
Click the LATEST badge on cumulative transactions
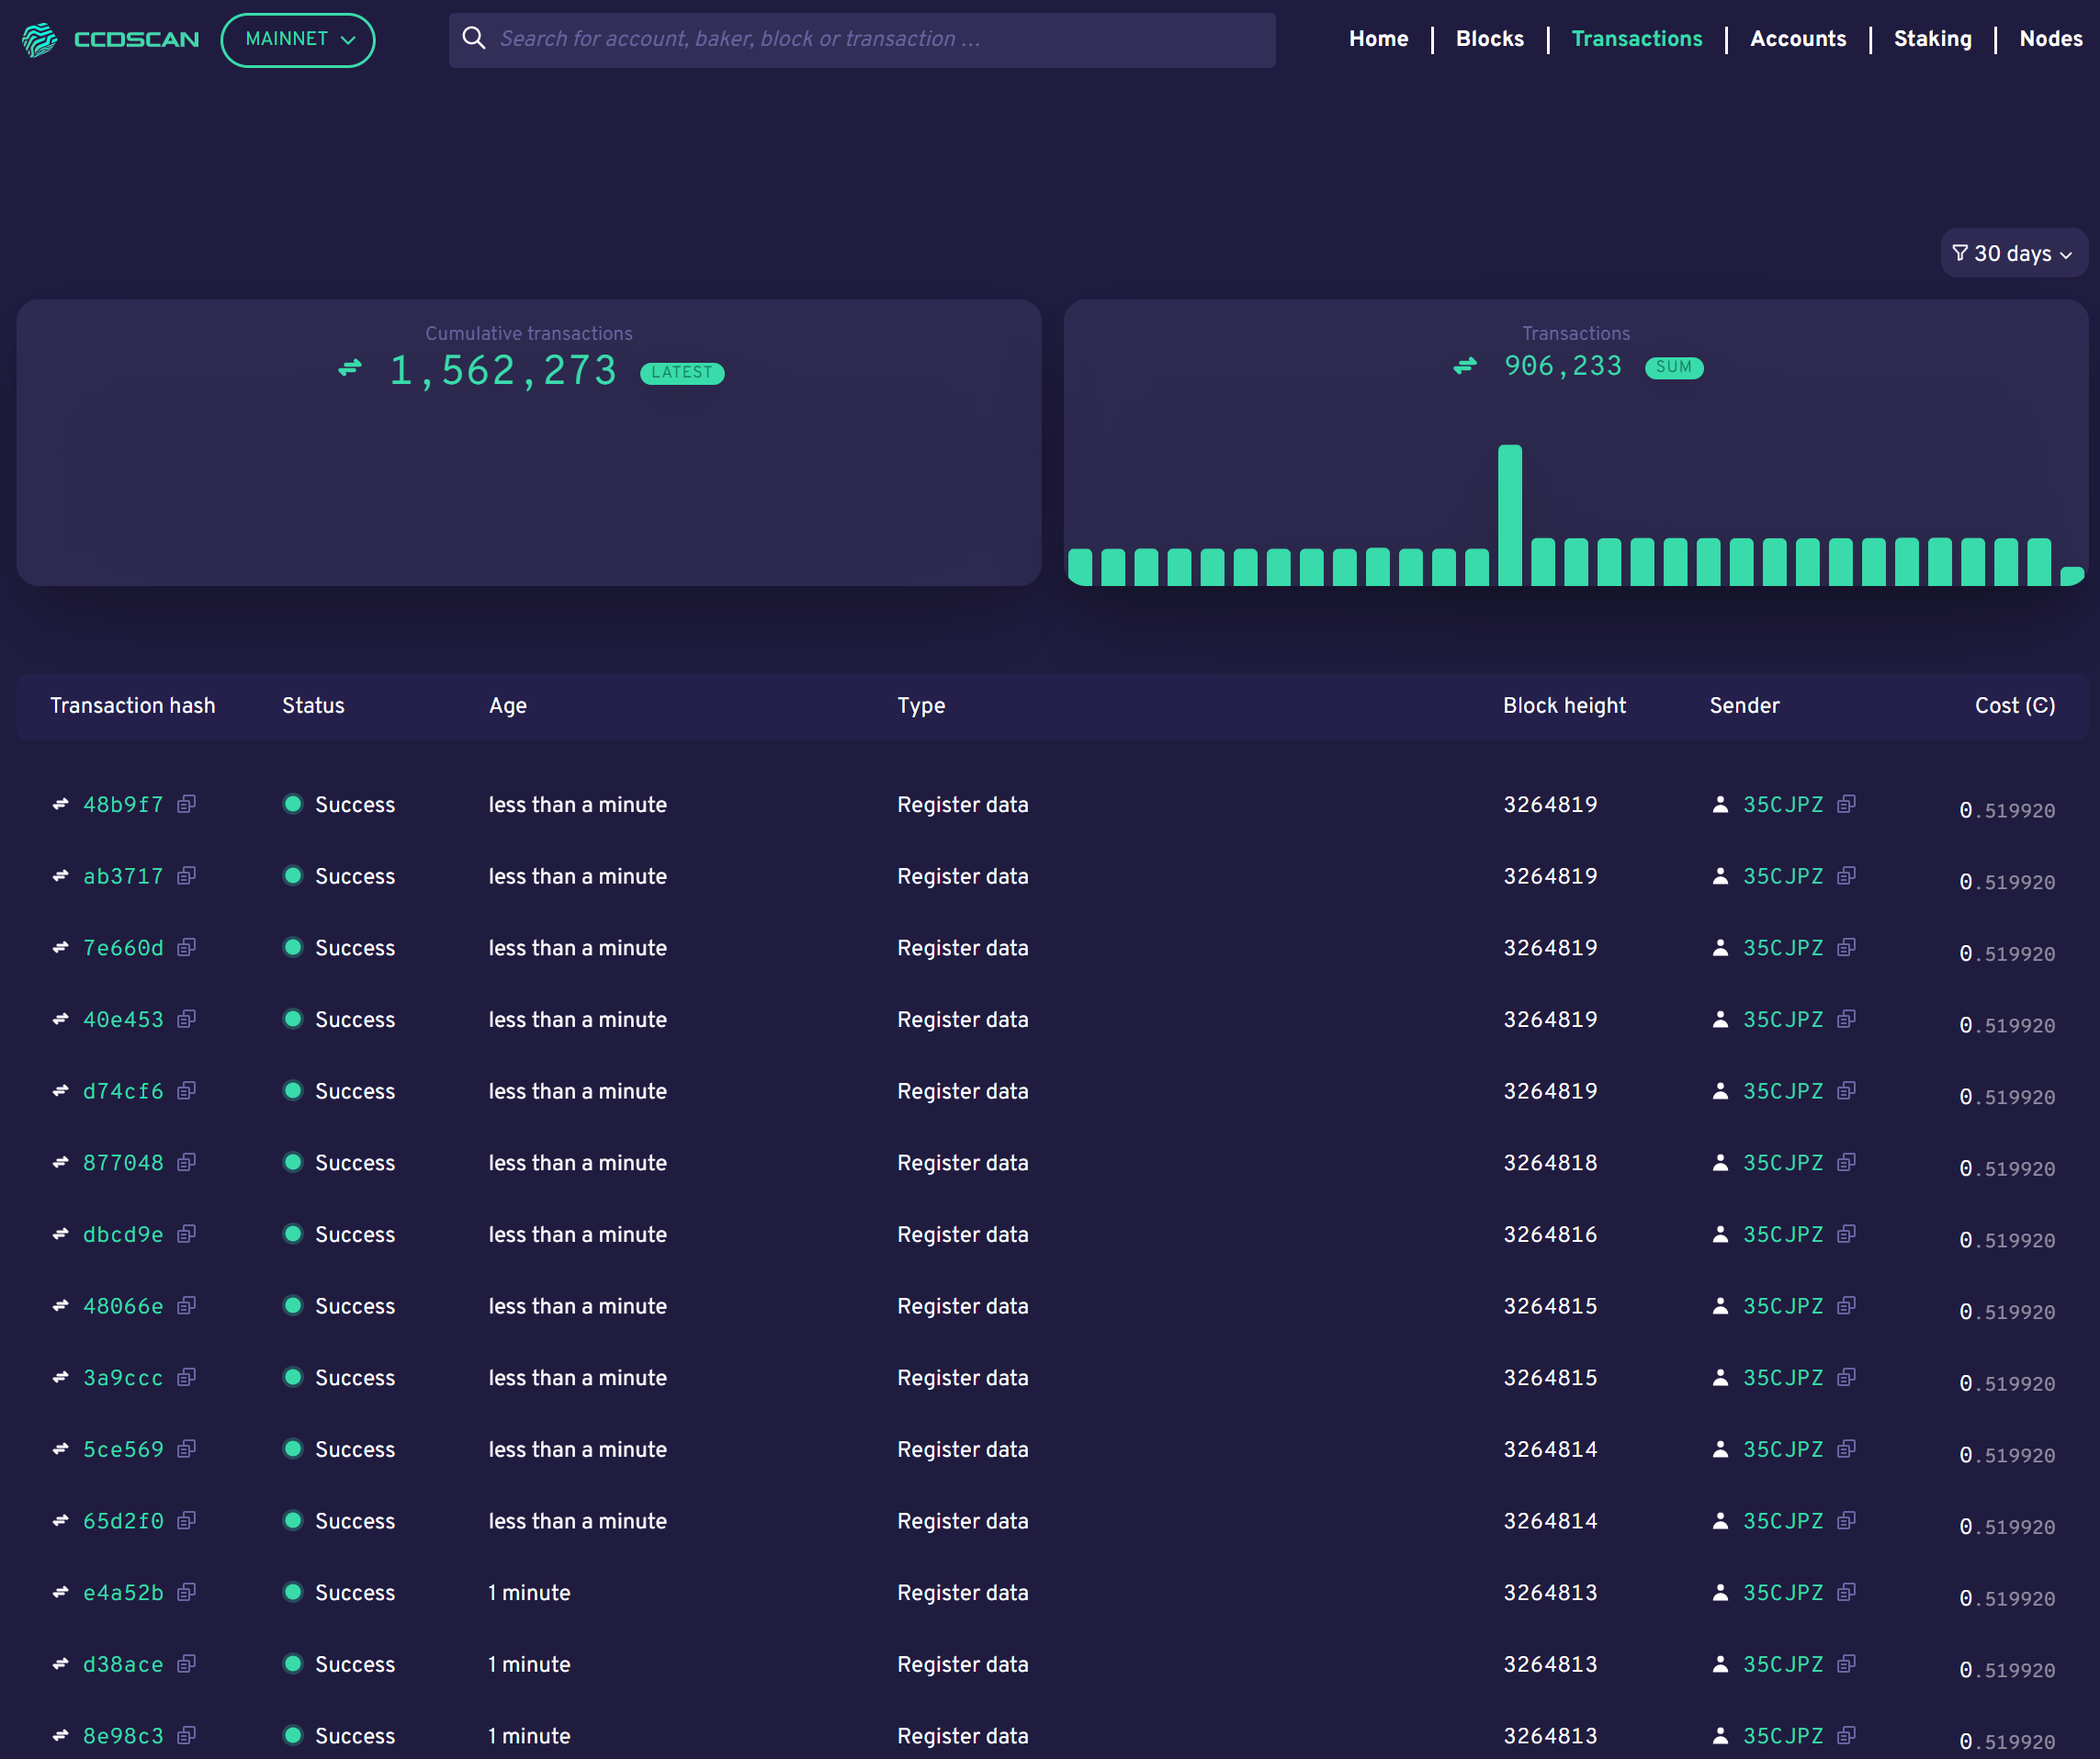681,368
